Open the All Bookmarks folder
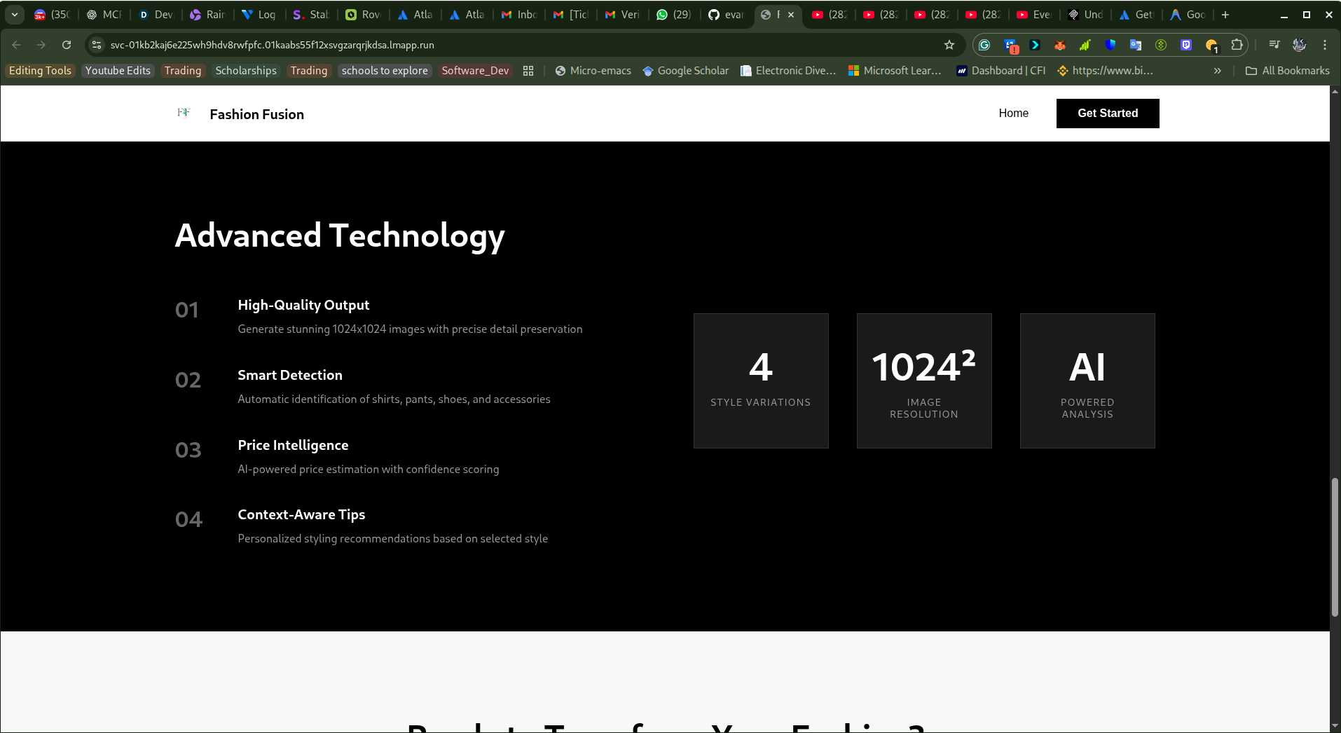This screenshot has width=1341, height=733. pyautogui.click(x=1287, y=71)
